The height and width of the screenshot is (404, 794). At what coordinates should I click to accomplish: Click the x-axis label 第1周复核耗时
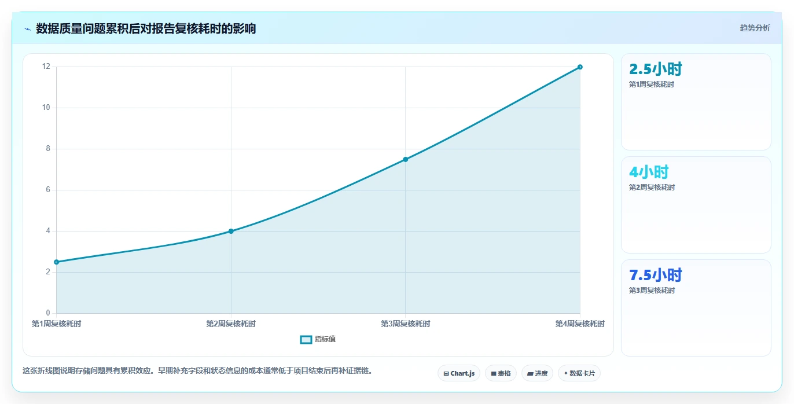pos(57,324)
